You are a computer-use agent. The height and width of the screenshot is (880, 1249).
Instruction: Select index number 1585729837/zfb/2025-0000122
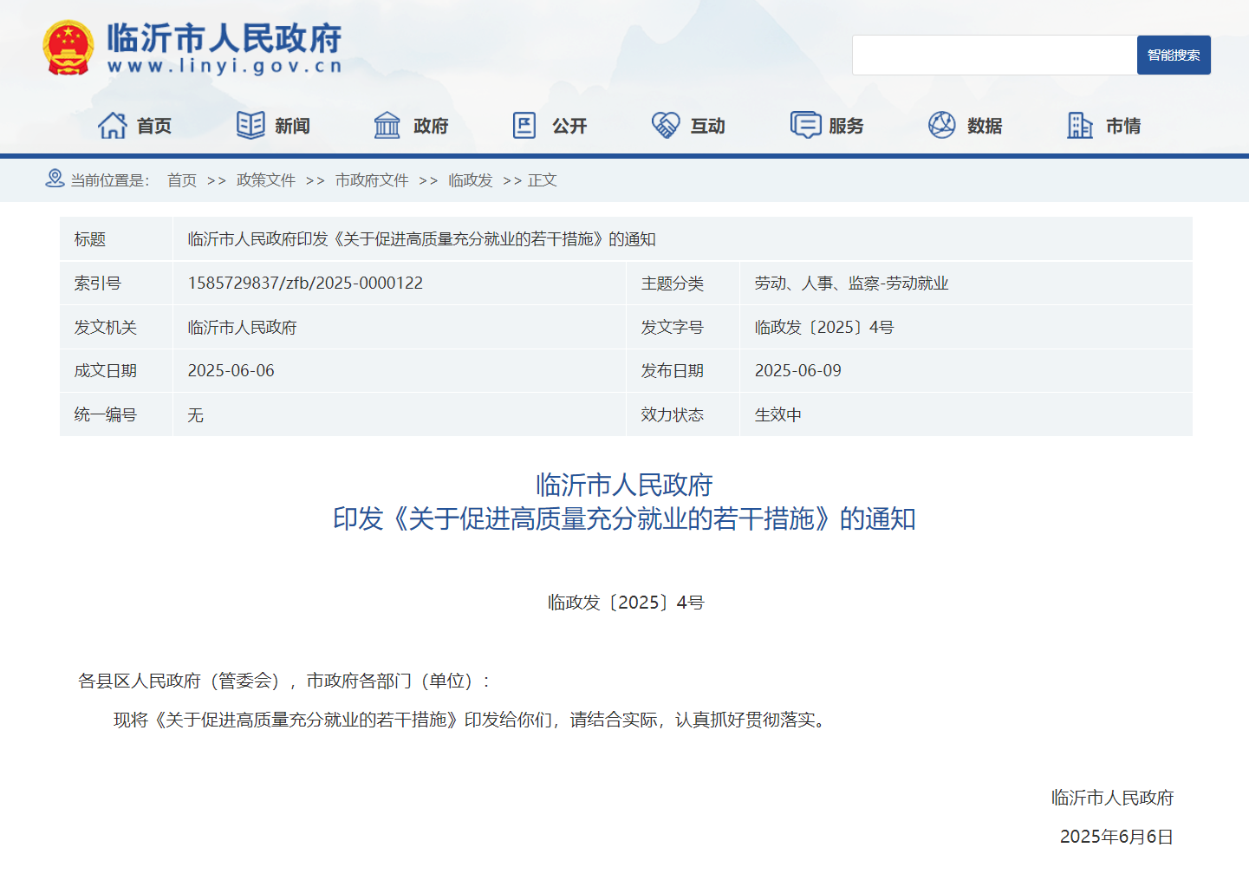click(305, 283)
